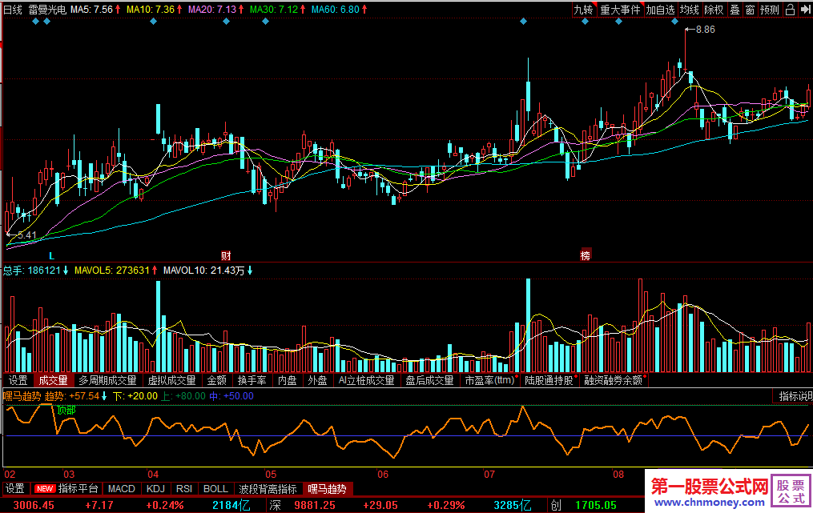Click the MA30: 7.12 value

tap(274, 10)
